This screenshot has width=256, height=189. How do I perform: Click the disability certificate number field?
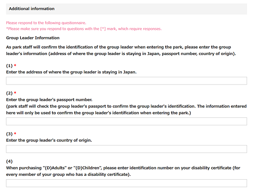pos(126,183)
